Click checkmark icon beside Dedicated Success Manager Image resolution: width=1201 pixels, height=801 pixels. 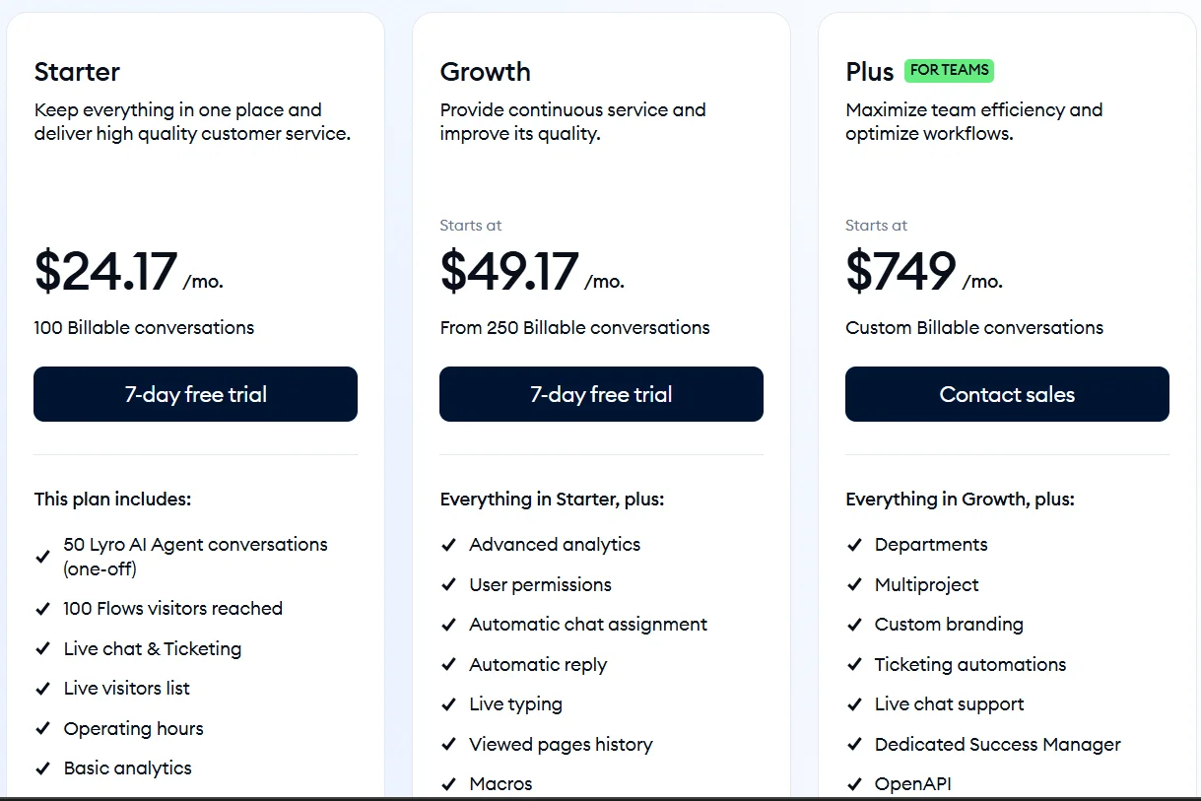854,745
